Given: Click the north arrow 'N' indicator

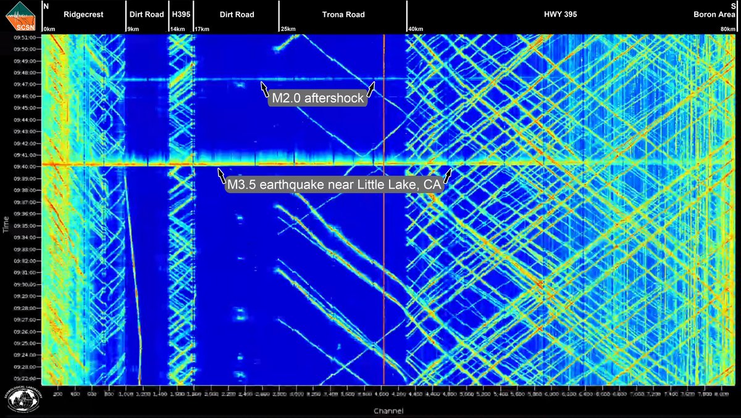Looking at the screenshot, I should coord(44,6).
